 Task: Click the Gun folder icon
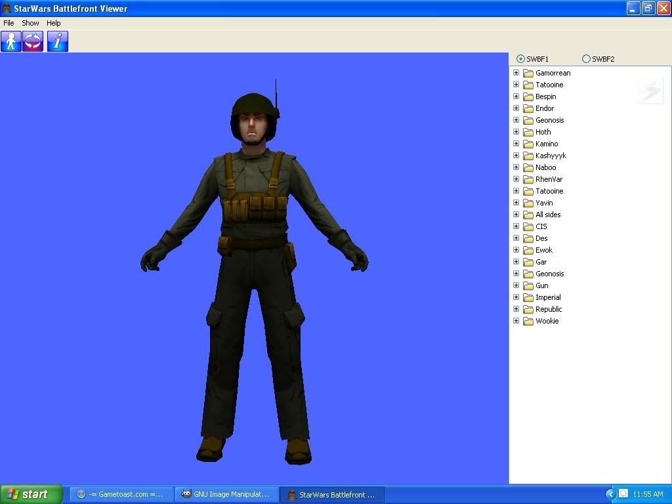(528, 285)
